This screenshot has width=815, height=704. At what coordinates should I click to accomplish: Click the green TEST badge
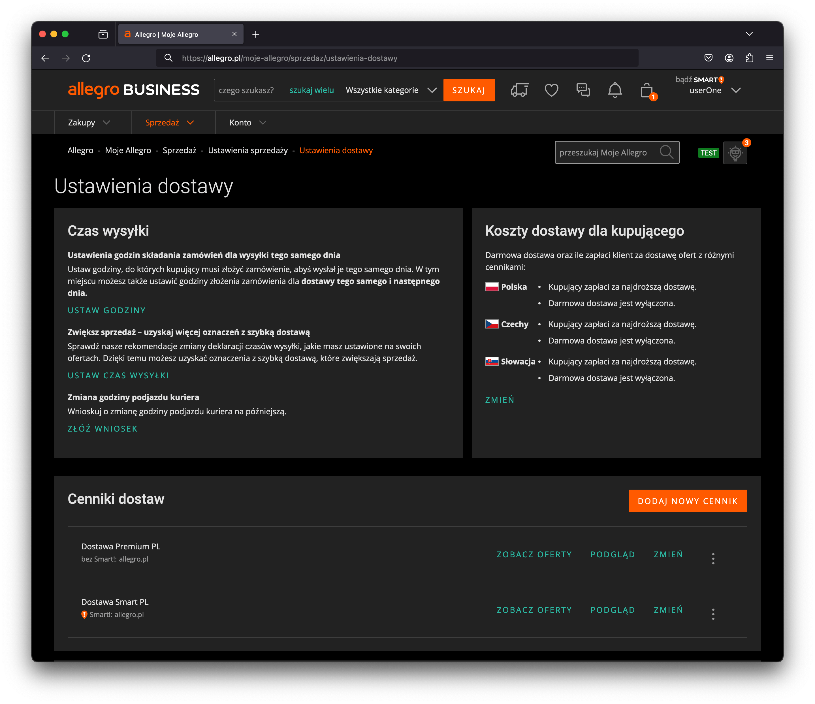click(708, 153)
